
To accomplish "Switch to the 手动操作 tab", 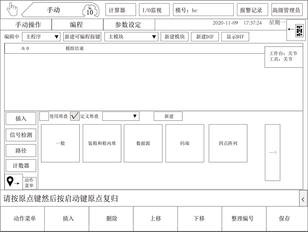I will pos(28,25).
